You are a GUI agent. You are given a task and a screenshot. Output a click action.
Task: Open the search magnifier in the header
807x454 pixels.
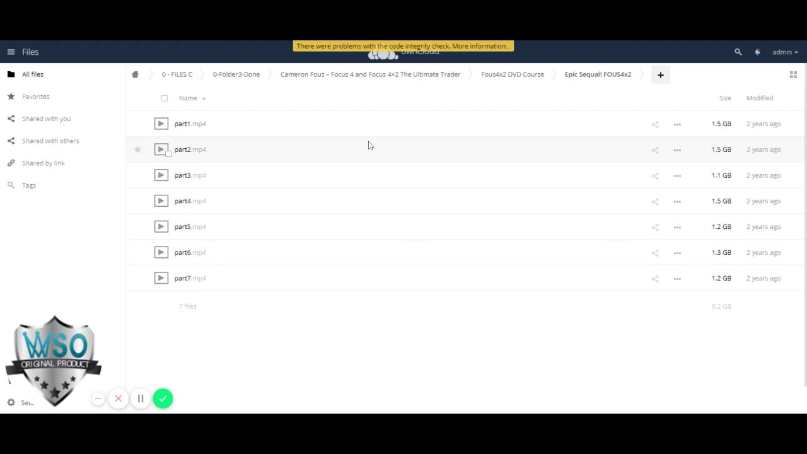tap(738, 52)
